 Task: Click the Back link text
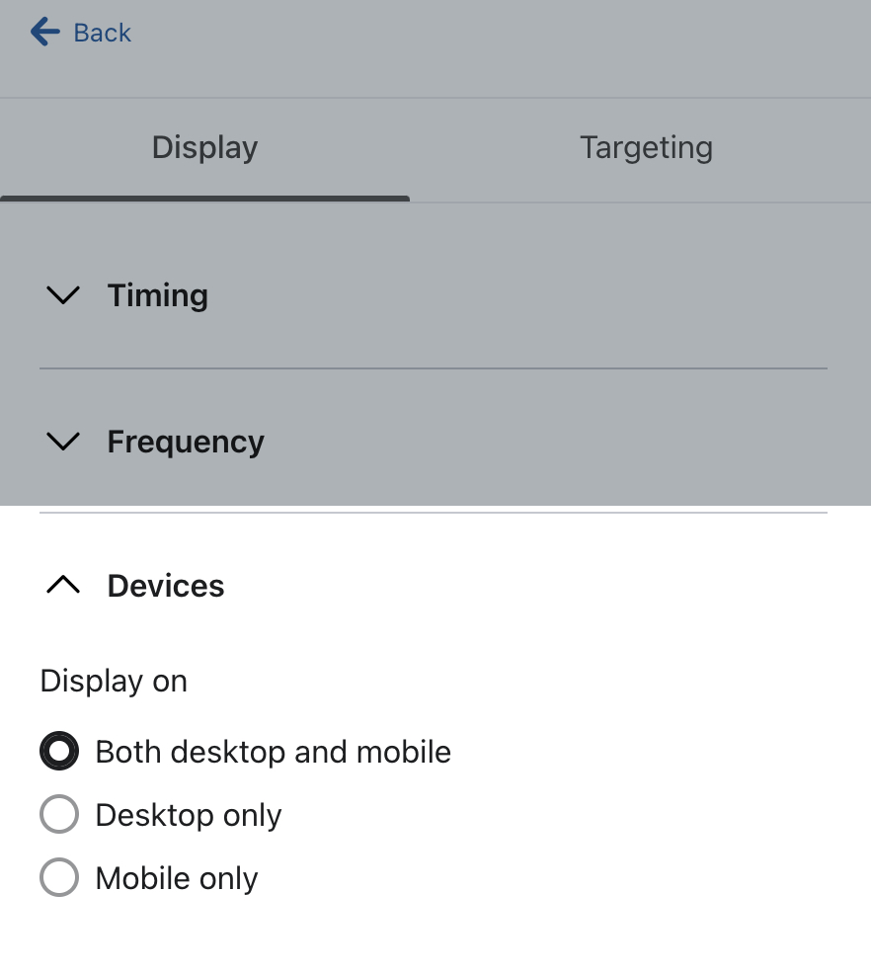[x=102, y=33]
